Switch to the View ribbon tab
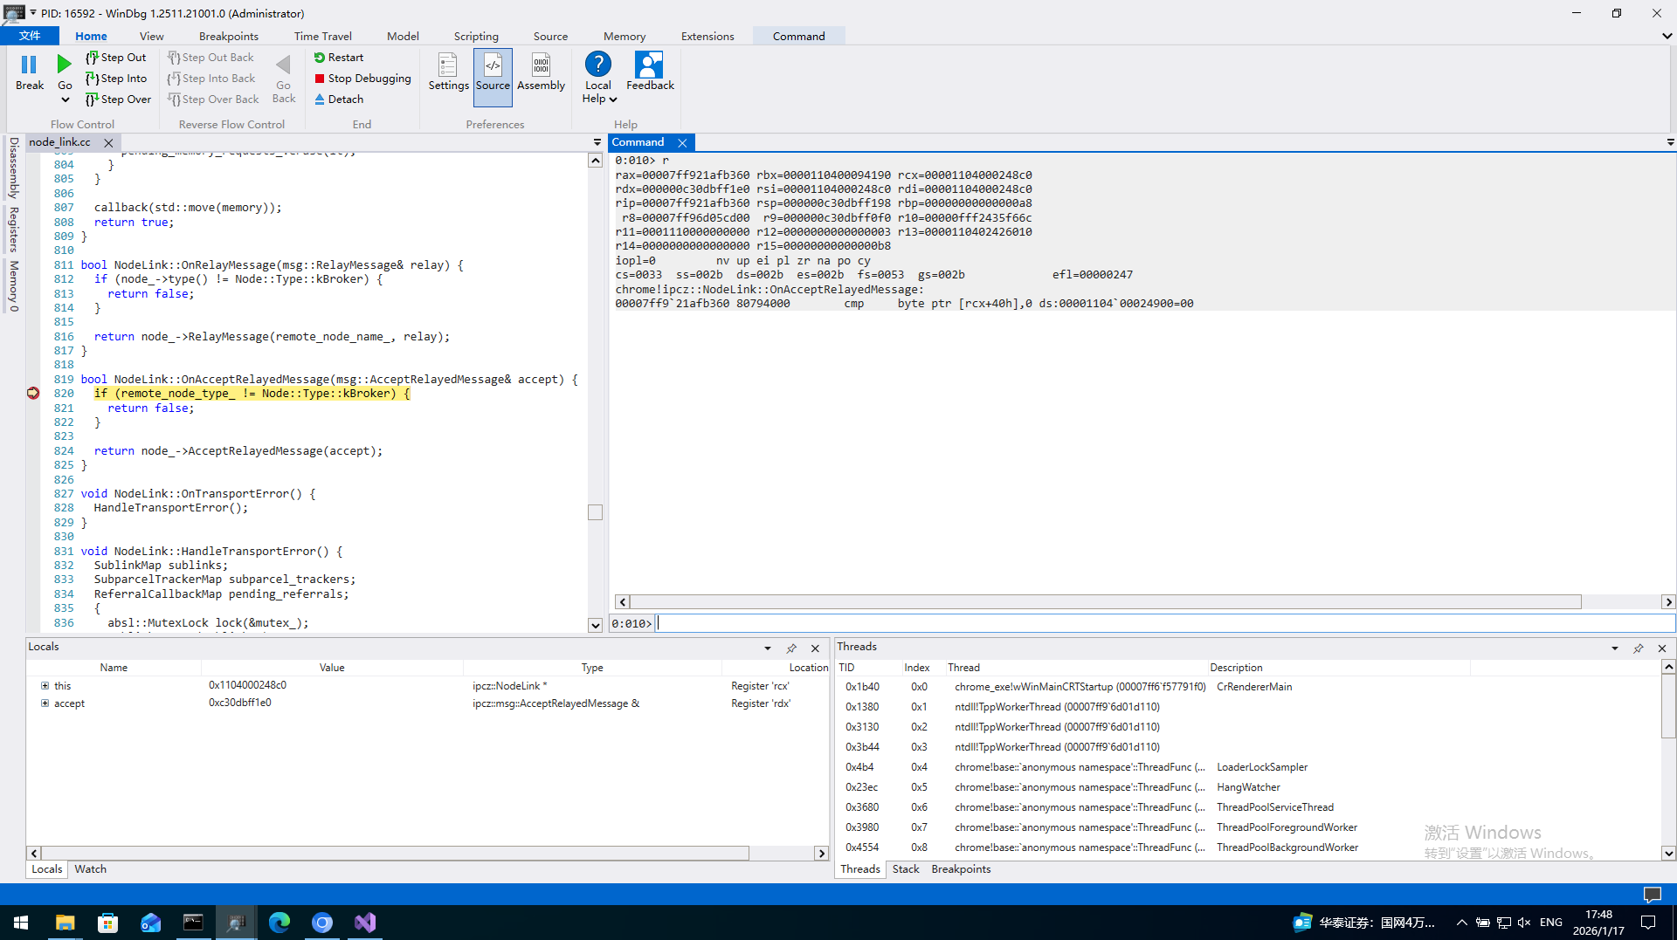 (x=151, y=36)
